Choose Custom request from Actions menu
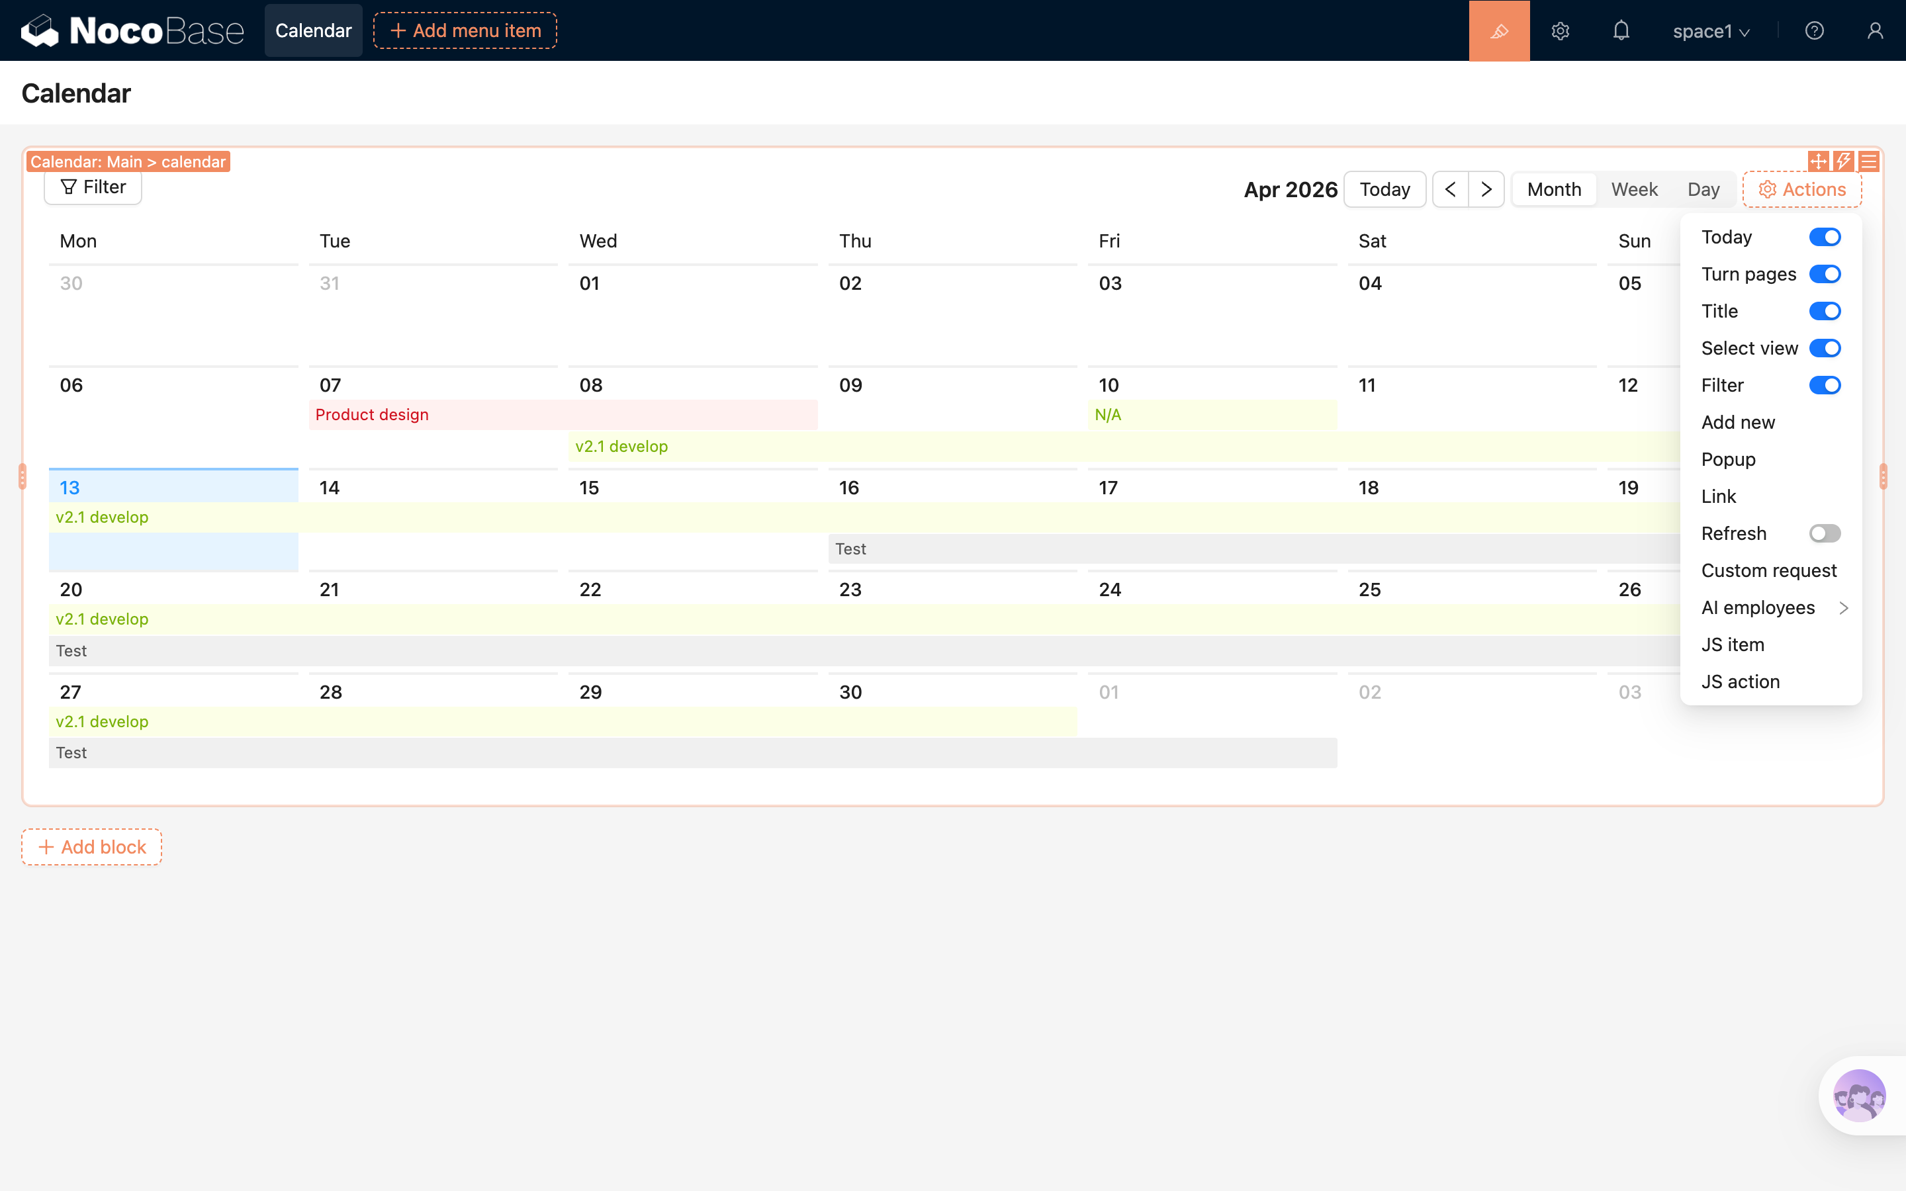The image size is (1906, 1191). point(1768,570)
